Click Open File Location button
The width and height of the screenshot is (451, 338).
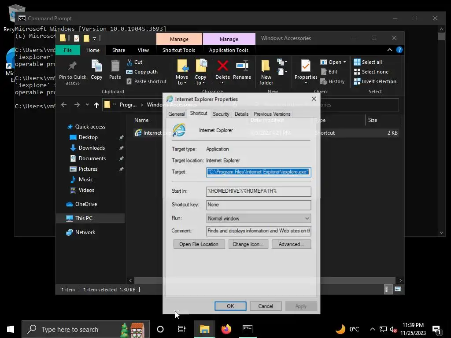[x=199, y=244]
